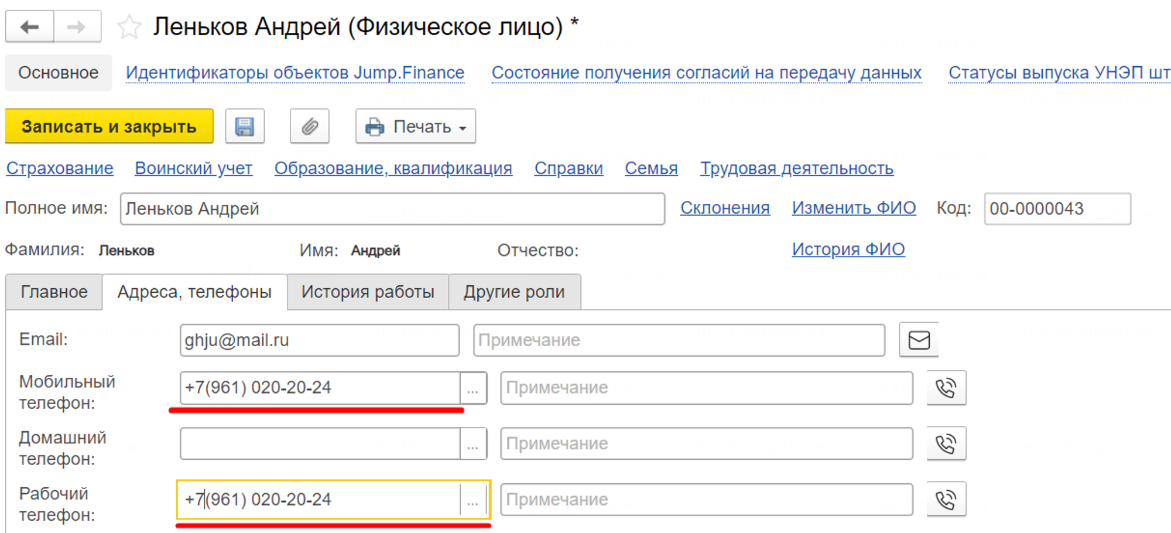This screenshot has width=1171, height=533.
Task: Save record using the floppy disk icon
Action: [x=245, y=127]
